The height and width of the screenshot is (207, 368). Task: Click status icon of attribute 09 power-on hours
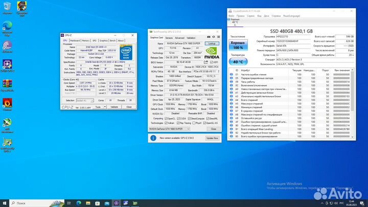click(x=232, y=82)
